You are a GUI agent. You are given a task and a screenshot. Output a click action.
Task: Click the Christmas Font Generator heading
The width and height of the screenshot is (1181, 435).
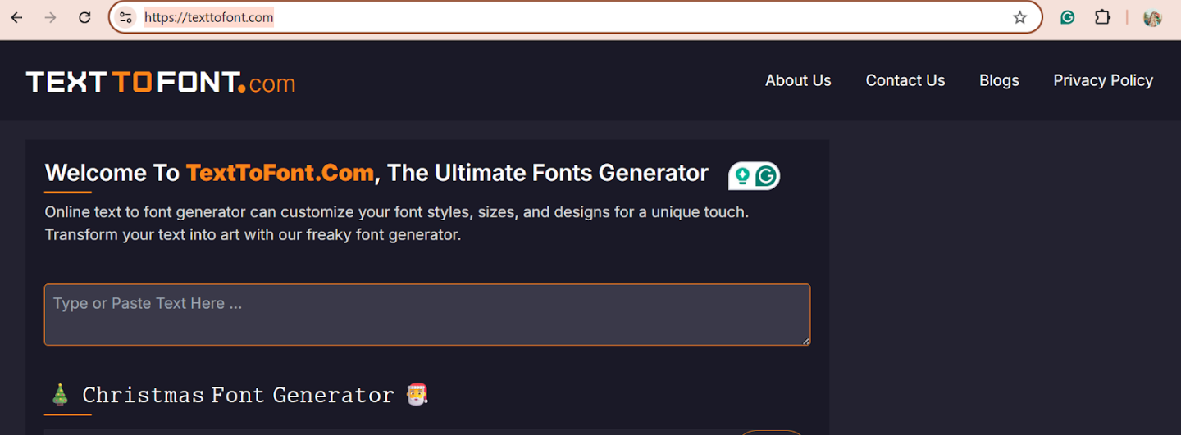click(239, 395)
